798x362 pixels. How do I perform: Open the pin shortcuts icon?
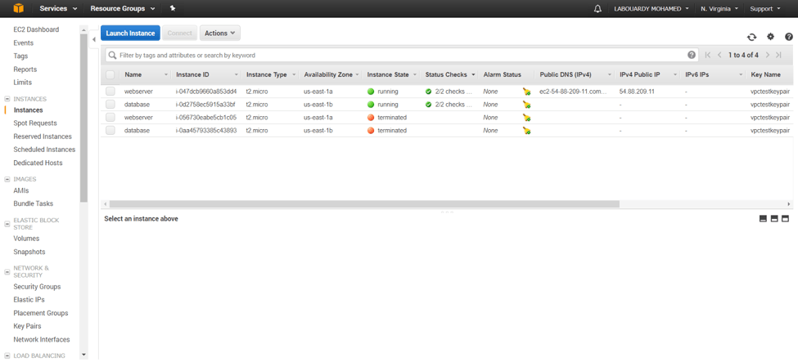(x=173, y=9)
